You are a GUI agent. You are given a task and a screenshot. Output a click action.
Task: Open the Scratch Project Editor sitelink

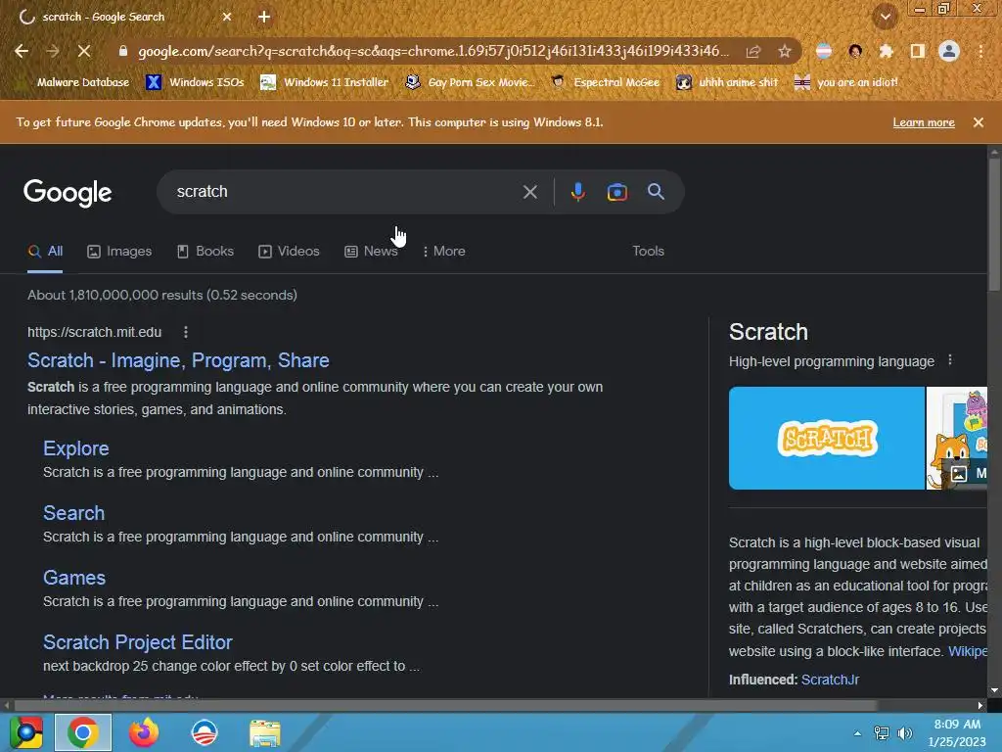[x=137, y=642]
